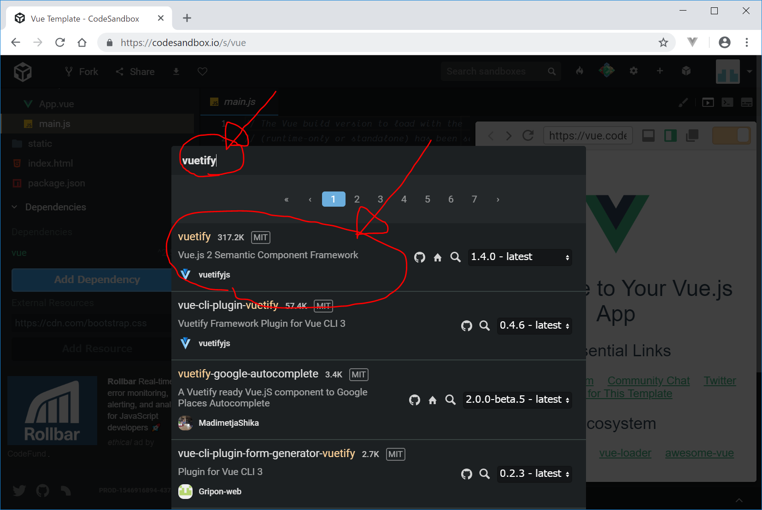Toggle the preview switch in preview toolbar
Image resolution: width=762 pixels, height=510 pixels.
tap(732, 135)
